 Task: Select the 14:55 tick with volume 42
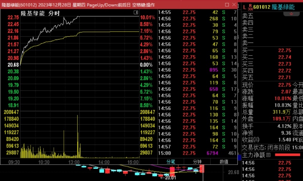[x=197, y=12]
